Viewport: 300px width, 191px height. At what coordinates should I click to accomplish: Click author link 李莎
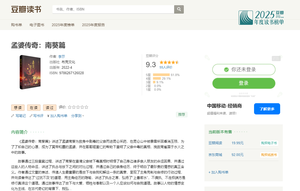pyautogui.click(x=61, y=56)
